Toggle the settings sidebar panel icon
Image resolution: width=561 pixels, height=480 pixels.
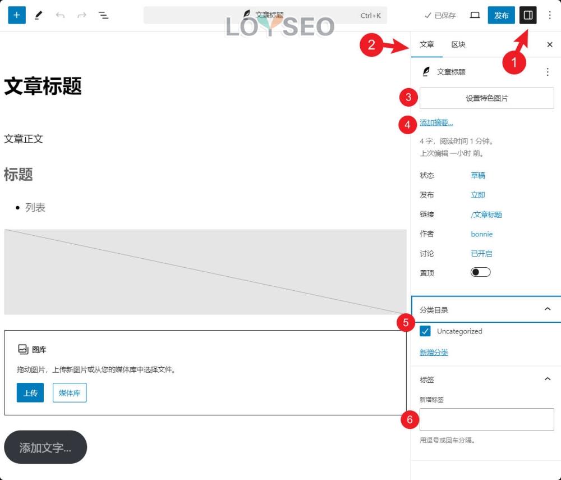click(x=527, y=15)
